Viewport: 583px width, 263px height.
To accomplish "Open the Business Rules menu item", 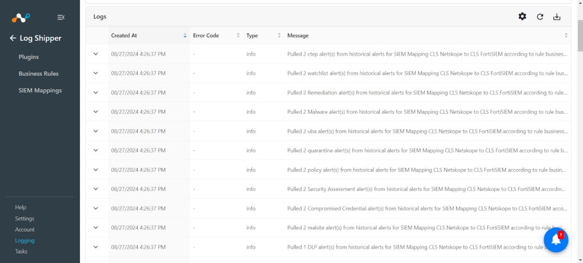I will (39, 73).
